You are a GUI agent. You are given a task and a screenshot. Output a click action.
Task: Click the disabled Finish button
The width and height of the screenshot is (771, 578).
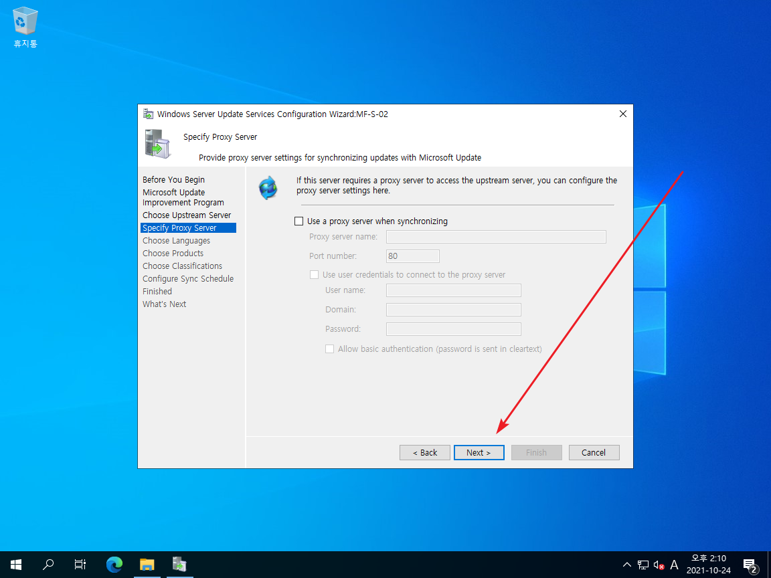click(537, 453)
